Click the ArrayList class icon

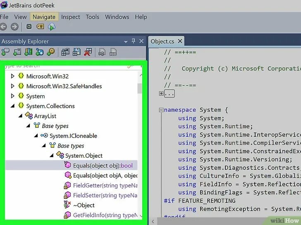[x=29, y=115]
